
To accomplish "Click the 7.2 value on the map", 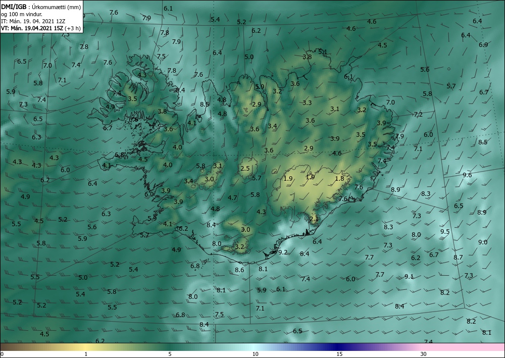I will (418, 114).
